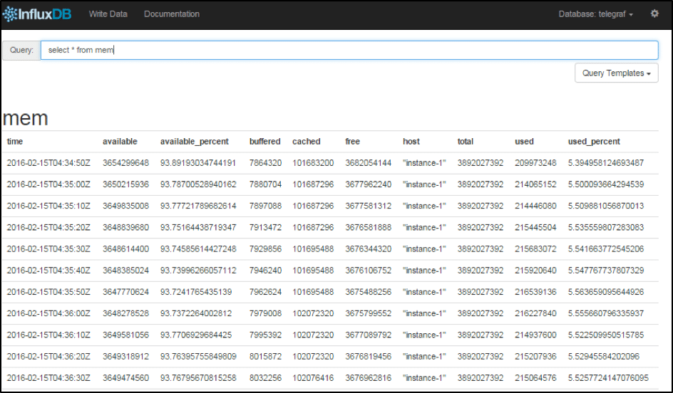Screen dimensions: 673x393
Task: Click the cached column header
Action: pos(307,142)
